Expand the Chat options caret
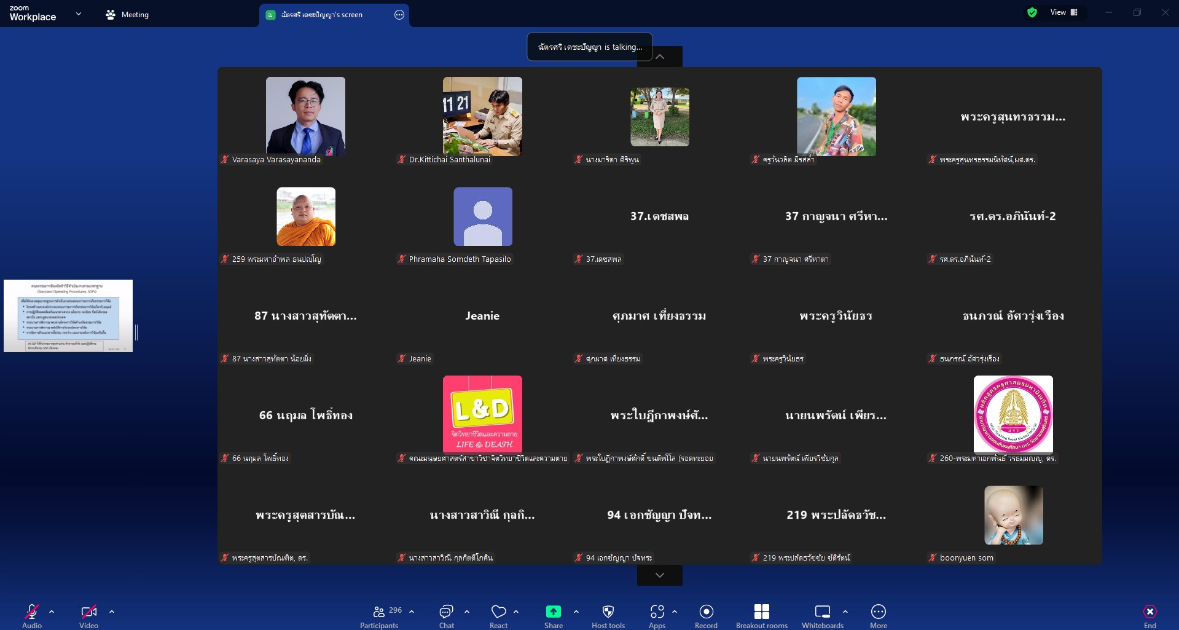Image resolution: width=1179 pixels, height=630 pixels. coord(467,612)
